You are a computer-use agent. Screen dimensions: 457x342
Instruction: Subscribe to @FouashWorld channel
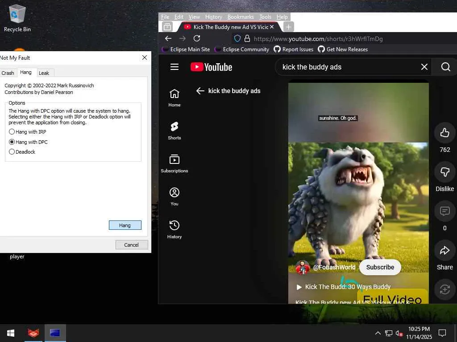tap(380, 267)
